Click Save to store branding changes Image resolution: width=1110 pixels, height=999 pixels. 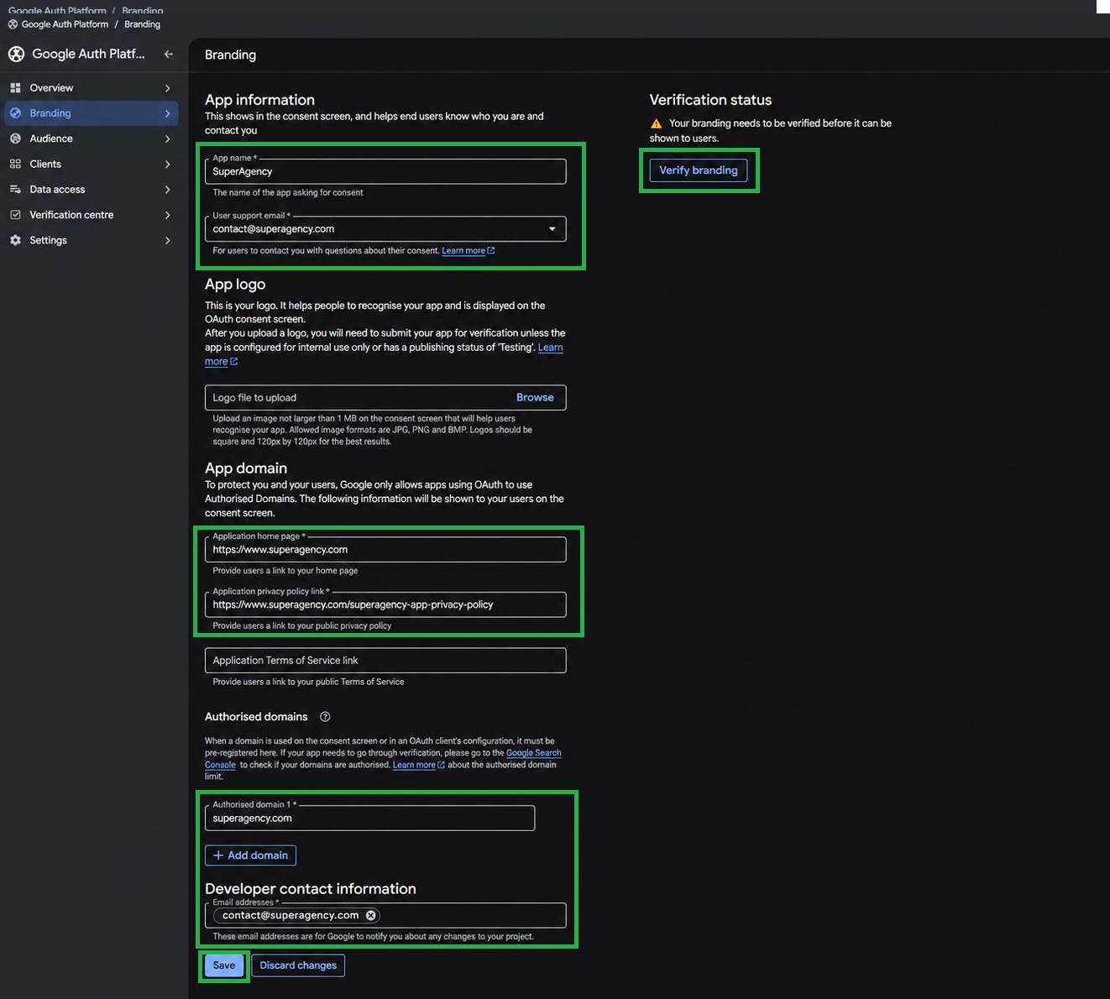pos(224,965)
